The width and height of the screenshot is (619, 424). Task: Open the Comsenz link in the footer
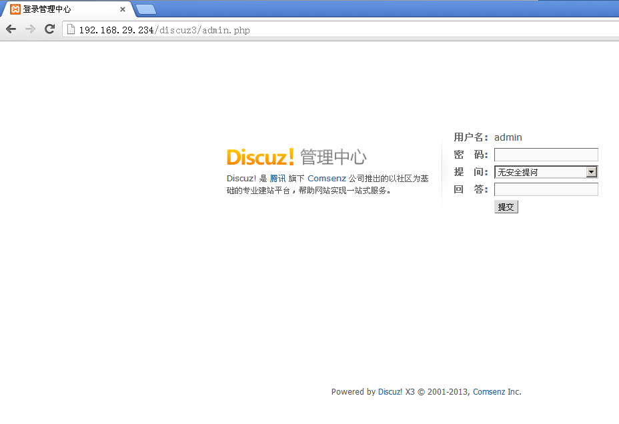(489, 391)
